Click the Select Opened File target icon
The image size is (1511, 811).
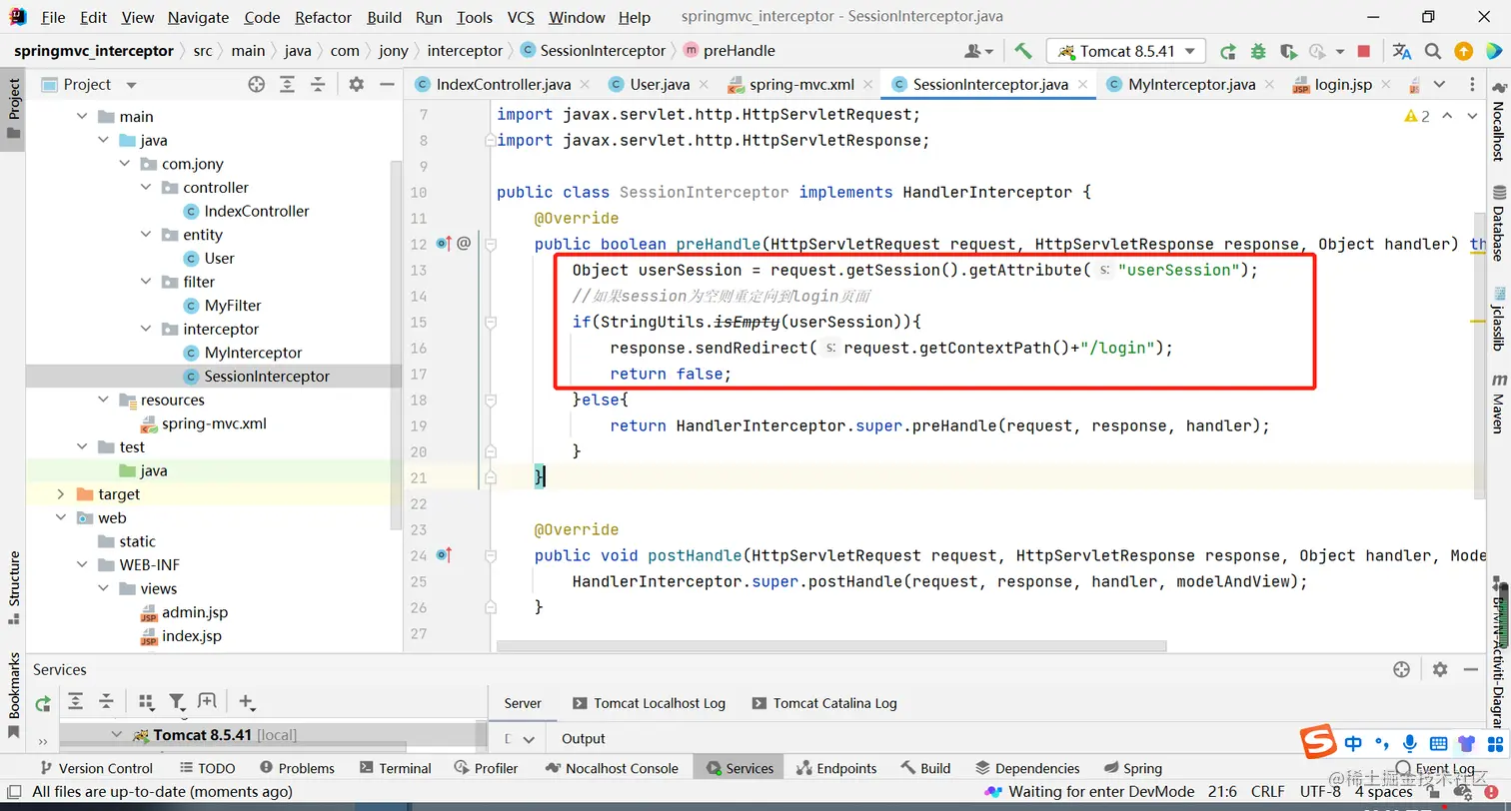click(257, 85)
